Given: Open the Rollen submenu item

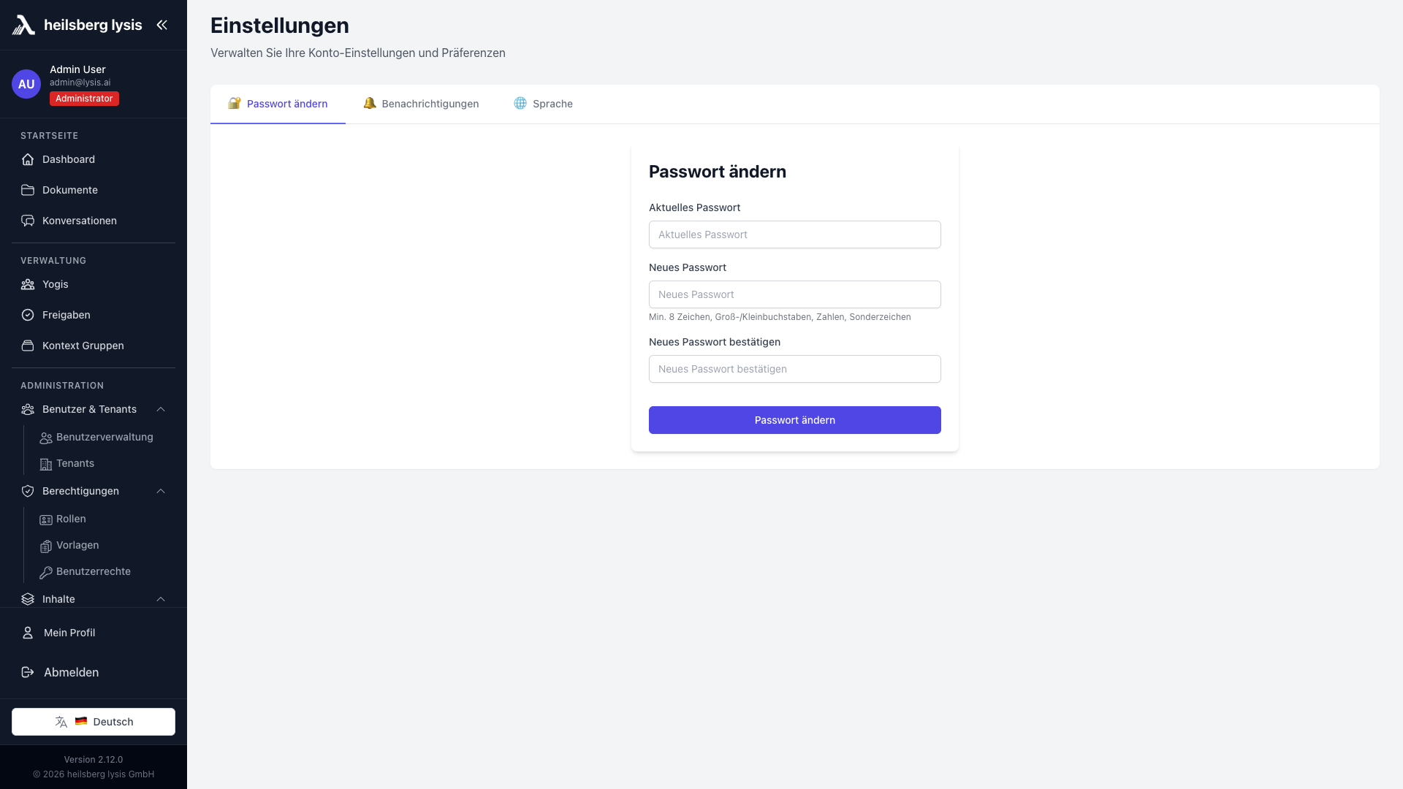Looking at the screenshot, I should pyautogui.click(x=71, y=519).
